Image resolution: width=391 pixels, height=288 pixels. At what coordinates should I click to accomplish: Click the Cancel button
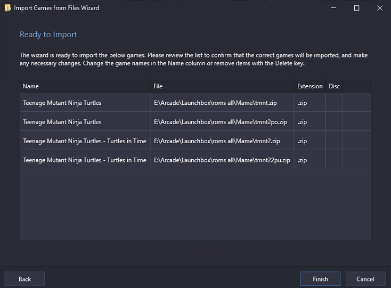[x=365, y=279]
